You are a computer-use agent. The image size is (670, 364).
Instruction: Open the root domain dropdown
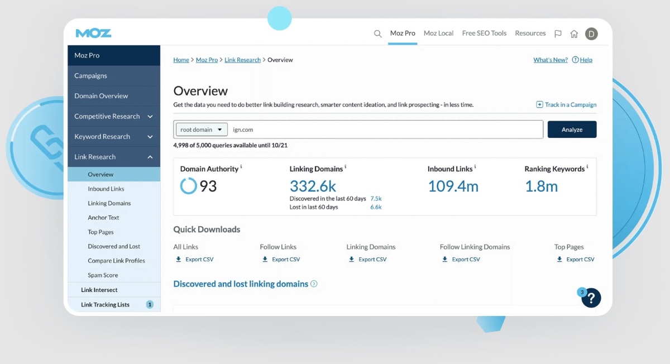[202, 130]
